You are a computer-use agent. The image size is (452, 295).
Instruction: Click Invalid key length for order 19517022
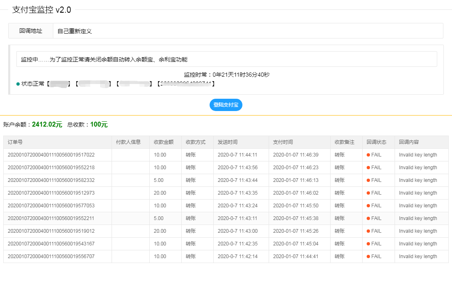(418, 155)
